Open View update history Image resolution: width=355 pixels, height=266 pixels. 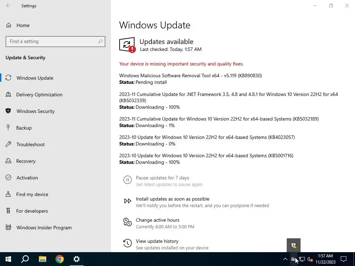157,241
